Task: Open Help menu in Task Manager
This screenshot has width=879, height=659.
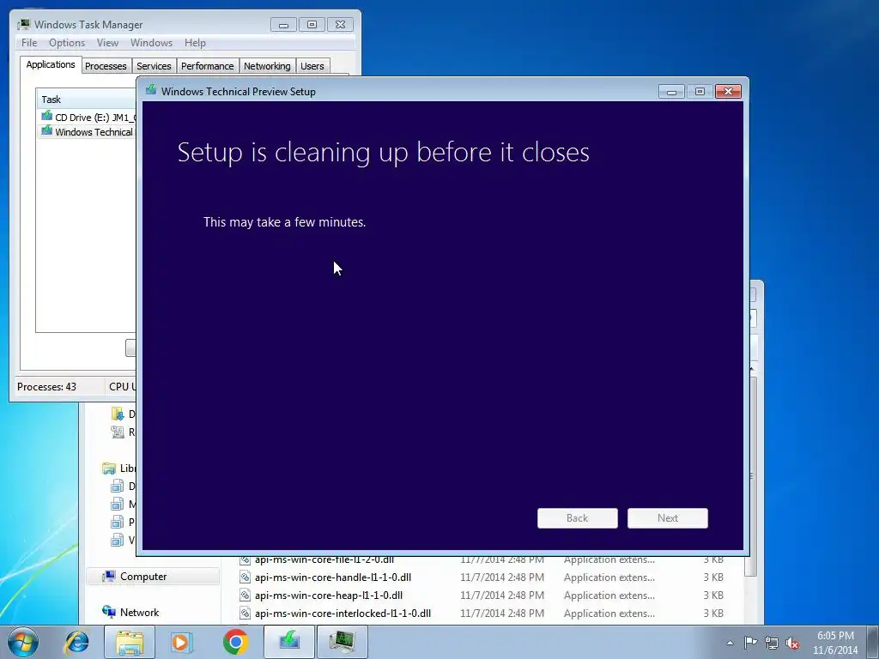Action: (x=195, y=43)
